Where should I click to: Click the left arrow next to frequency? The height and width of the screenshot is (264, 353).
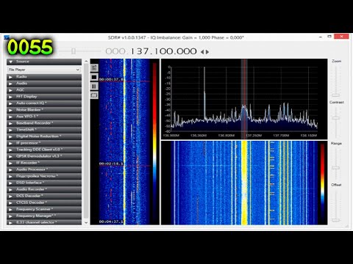tap(202, 52)
